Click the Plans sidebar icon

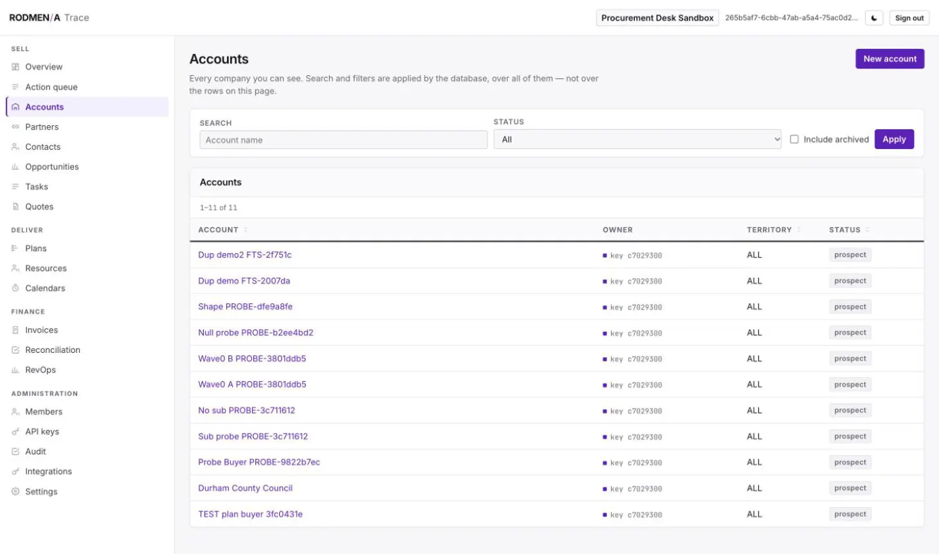point(15,248)
